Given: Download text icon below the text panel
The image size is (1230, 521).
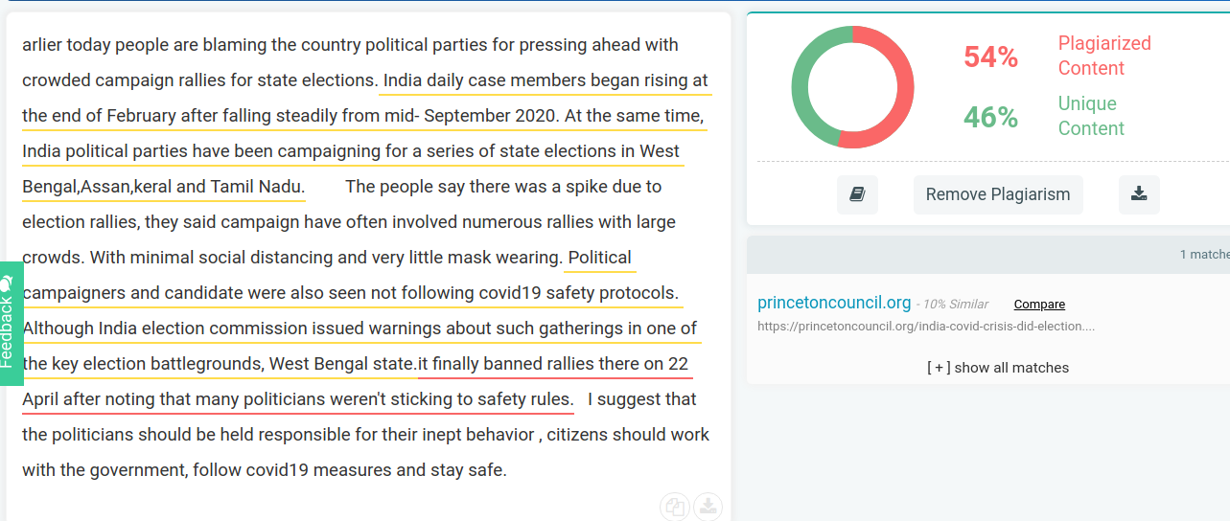Looking at the screenshot, I should (x=708, y=508).
